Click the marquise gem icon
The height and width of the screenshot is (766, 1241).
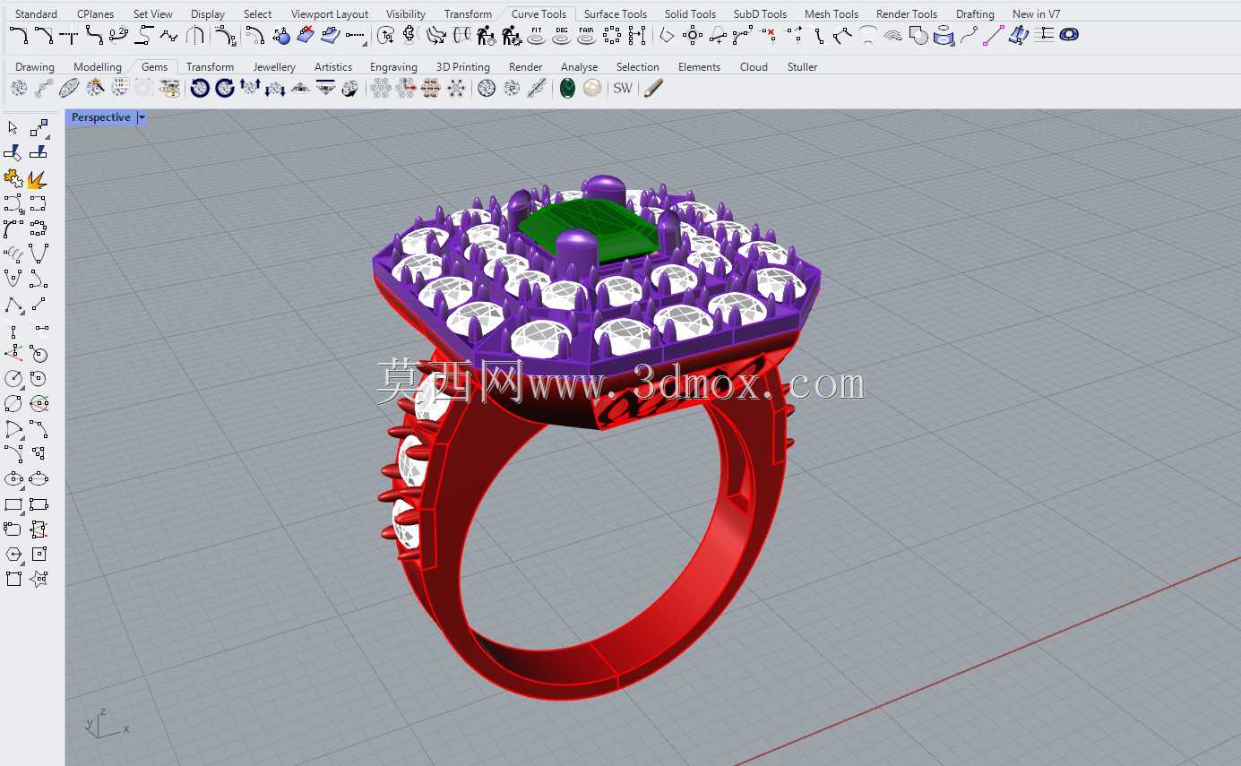[x=69, y=88]
